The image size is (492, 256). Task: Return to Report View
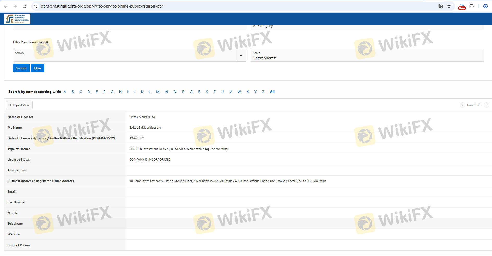[x=20, y=105]
